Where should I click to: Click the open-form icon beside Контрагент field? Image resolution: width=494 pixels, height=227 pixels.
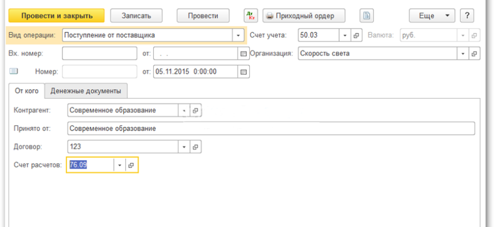[x=196, y=110]
